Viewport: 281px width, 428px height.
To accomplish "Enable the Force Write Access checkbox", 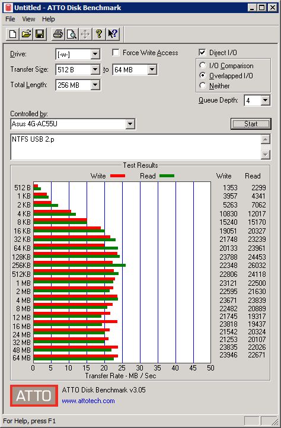I will coord(116,52).
